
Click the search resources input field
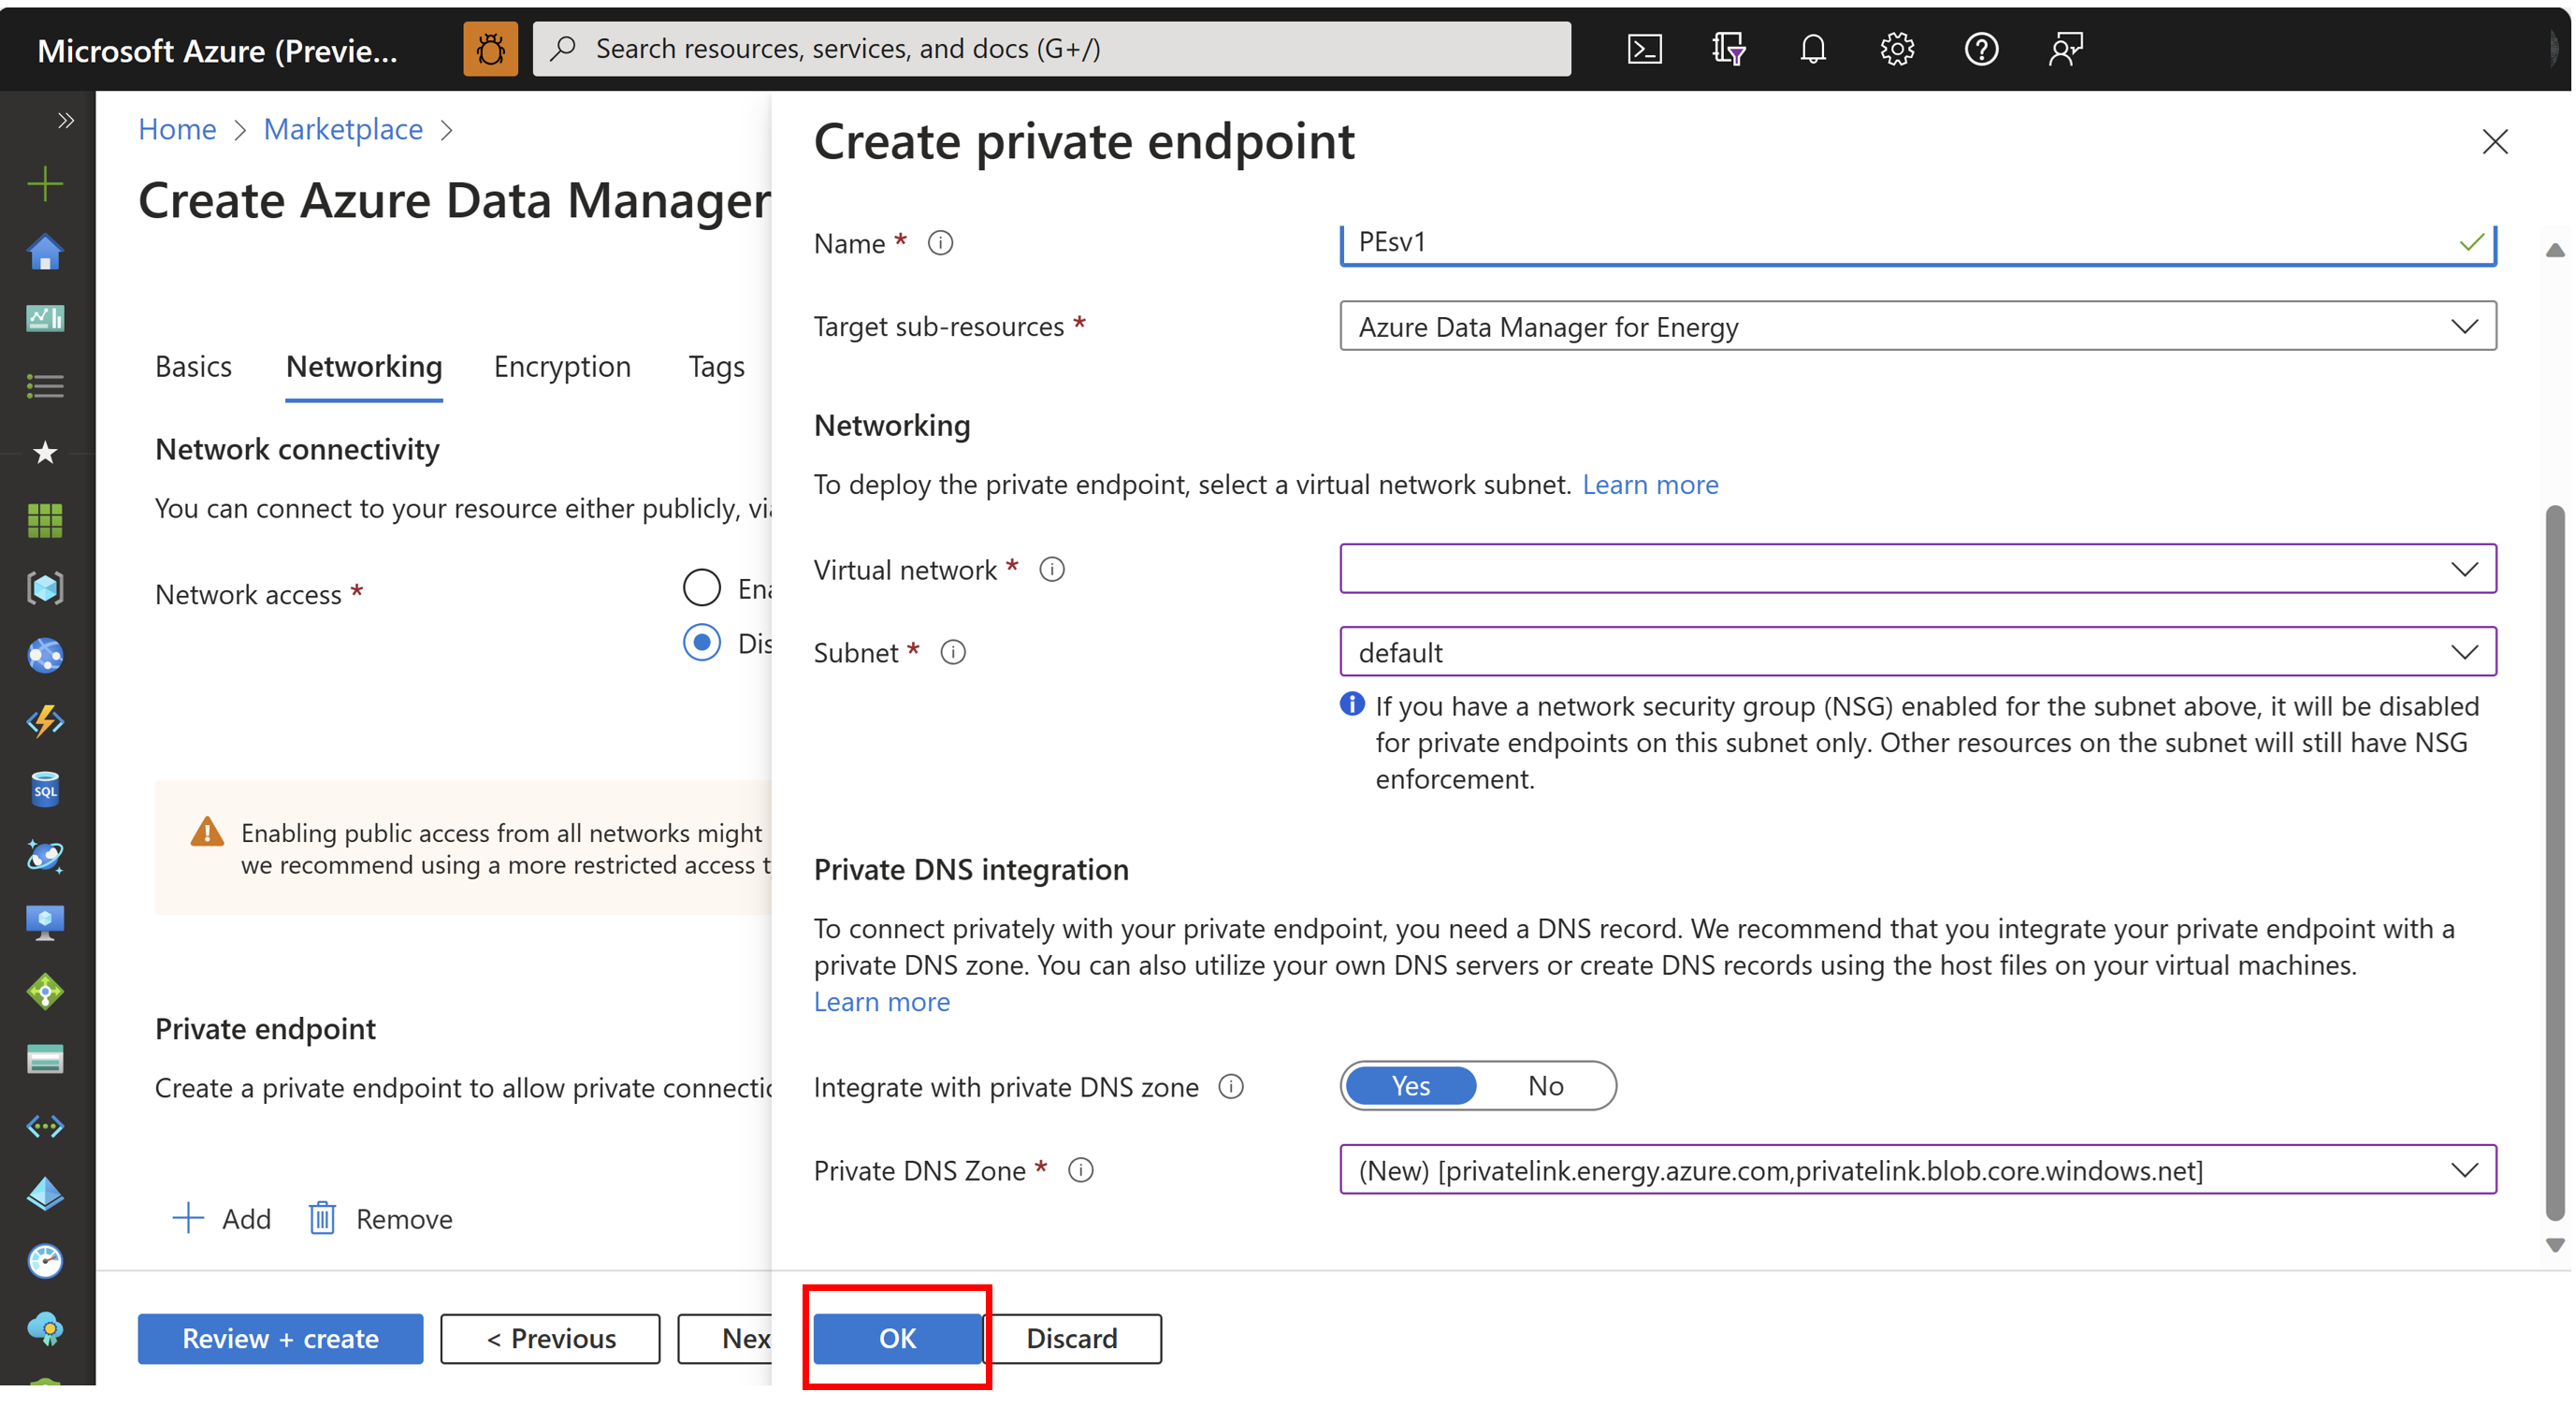click(x=1050, y=48)
